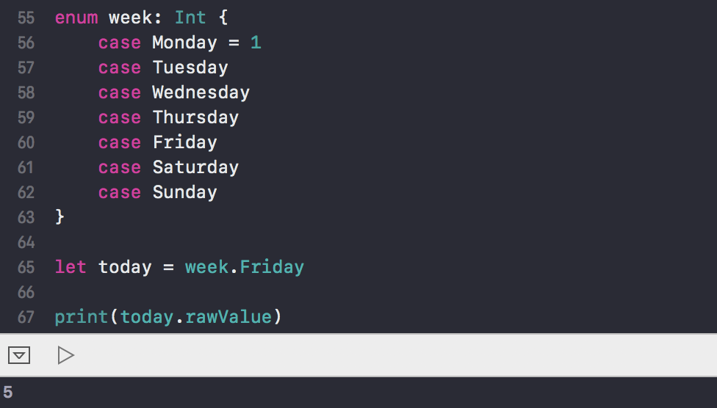Screen dimensions: 717x408
Task: Click rawValue property on line 67
Action: pos(228,316)
